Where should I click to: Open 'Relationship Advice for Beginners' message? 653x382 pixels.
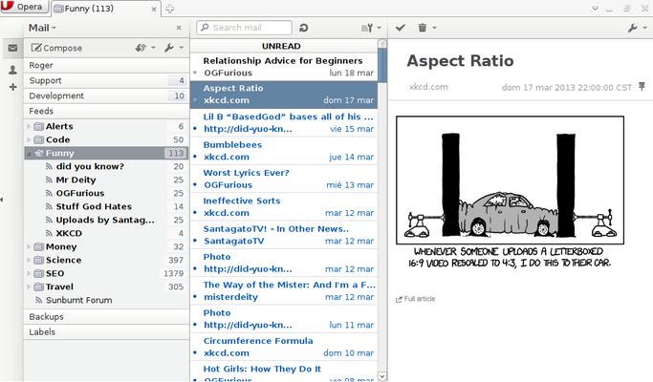284,67
